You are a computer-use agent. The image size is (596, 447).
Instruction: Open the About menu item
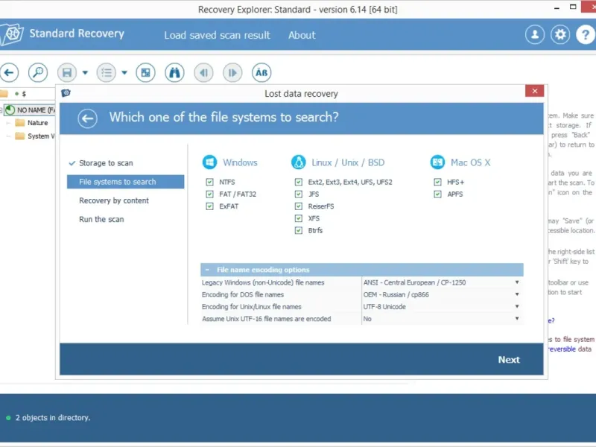[x=302, y=35]
